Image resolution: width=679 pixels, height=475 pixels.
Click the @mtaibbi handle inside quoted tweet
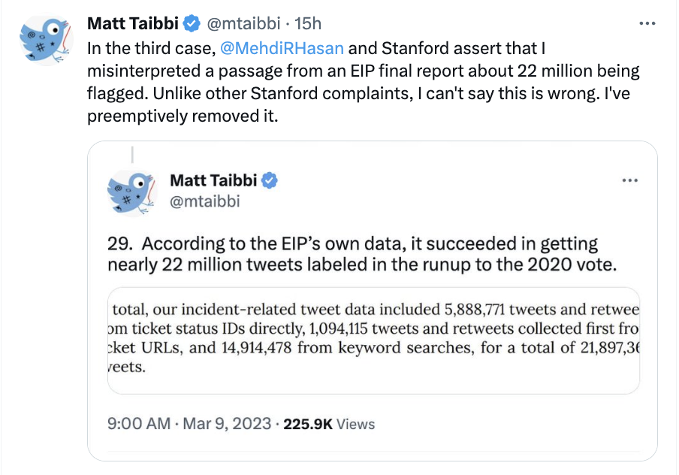(x=205, y=201)
